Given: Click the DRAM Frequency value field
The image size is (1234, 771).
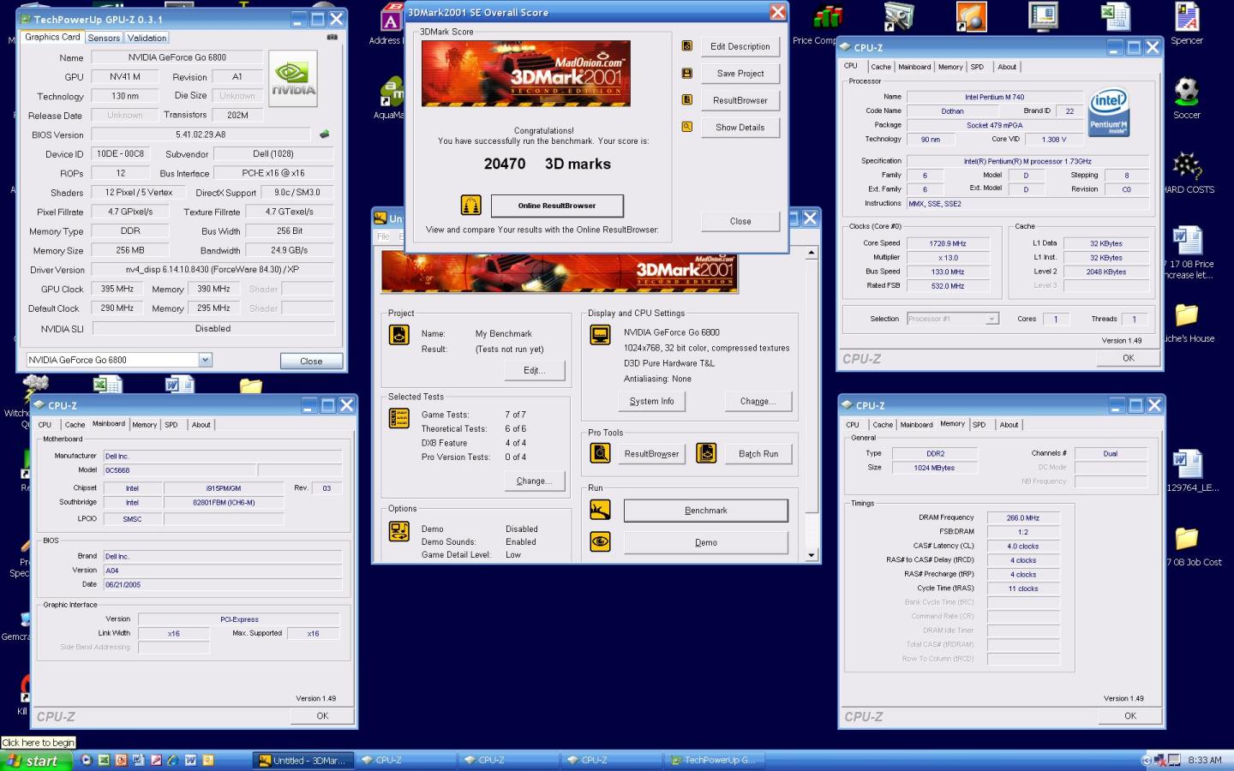Looking at the screenshot, I should [1023, 517].
